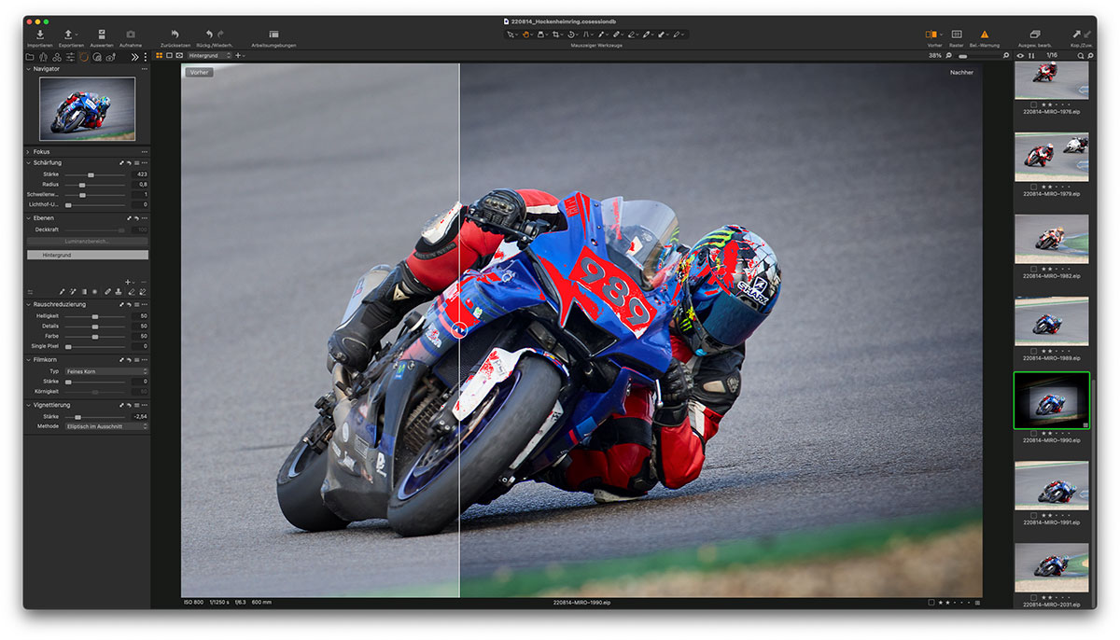
Task: Open Rauschreduzierung panel presets menu
Action: pos(136,304)
